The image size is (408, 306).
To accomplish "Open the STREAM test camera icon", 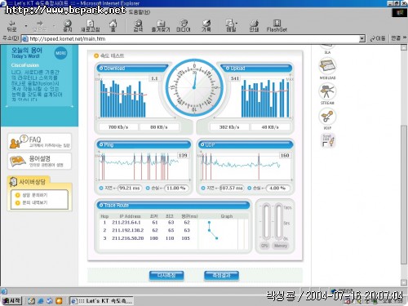I will pyautogui.click(x=327, y=91).
